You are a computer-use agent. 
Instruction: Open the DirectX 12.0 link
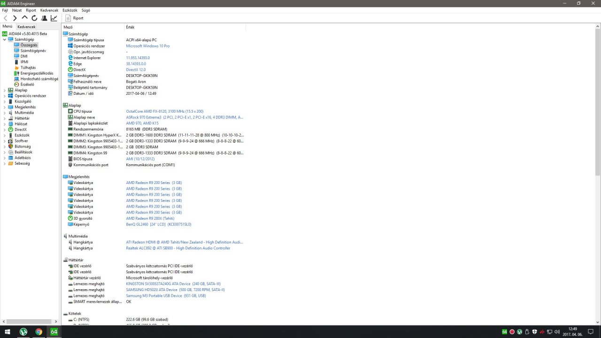(136, 69)
